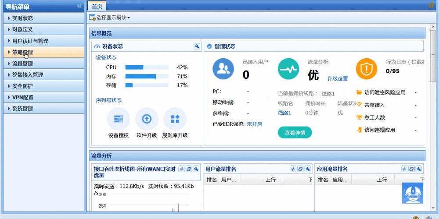
Task: Click the 行为日志 shield icon
Action: [367, 69]
